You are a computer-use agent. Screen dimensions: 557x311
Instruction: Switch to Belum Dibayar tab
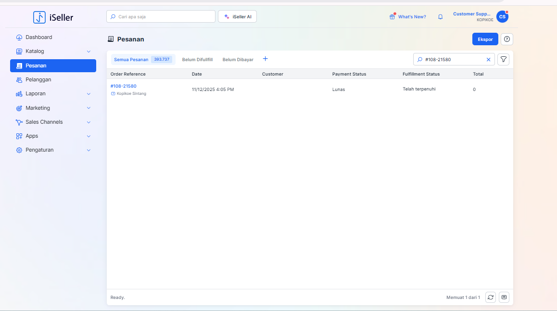pos(238,60)
